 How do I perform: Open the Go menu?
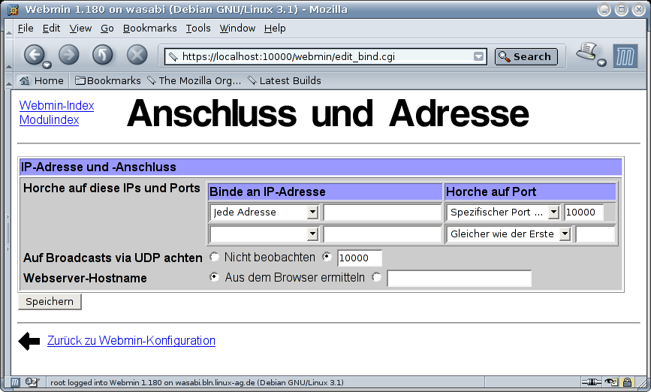(107, 29)
